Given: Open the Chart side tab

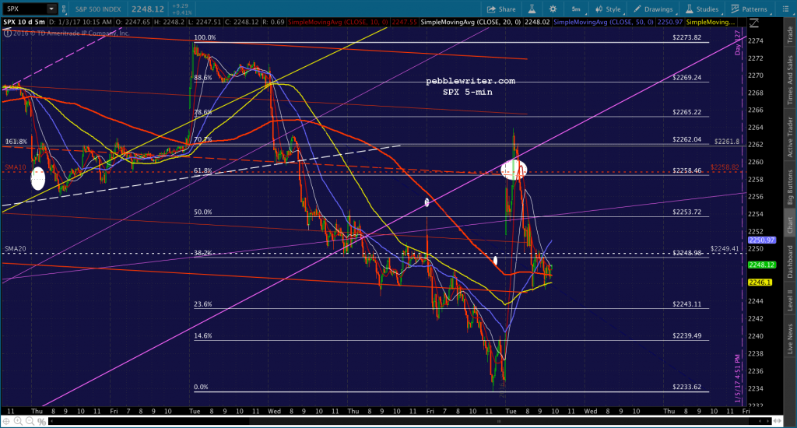Looking at the screenshot, I should [x=791, y=225].
